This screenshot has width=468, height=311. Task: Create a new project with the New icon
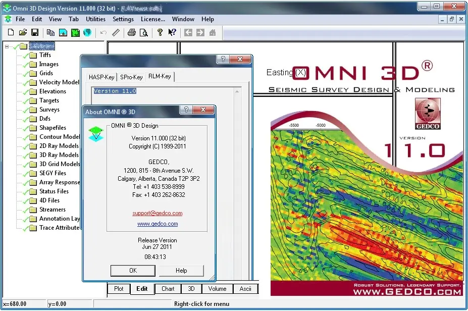point(11,32)
